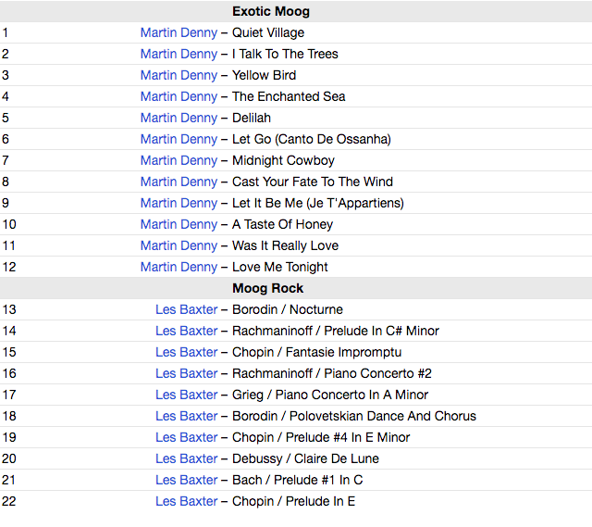Click Martin Denny link for Love Me Tonight
The width and height of the screenshot is (592, 527).
(179, 267)
